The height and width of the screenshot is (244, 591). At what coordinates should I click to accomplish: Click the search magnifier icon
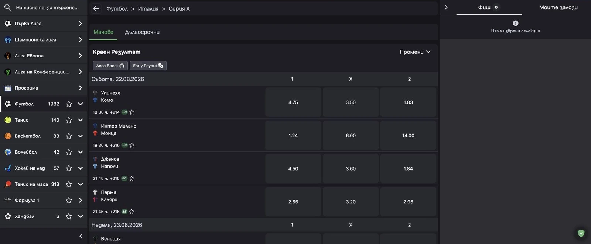[8, 7]
